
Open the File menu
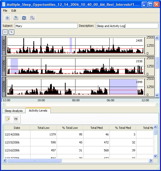pos(5,11)
